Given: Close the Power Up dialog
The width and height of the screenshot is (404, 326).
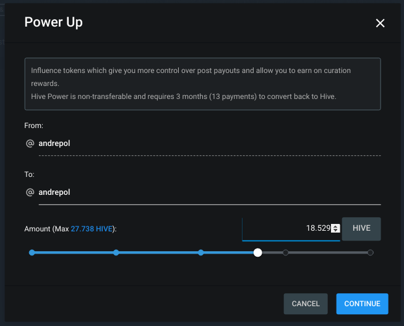Looking at the screenshot, I should coord(380,23).
